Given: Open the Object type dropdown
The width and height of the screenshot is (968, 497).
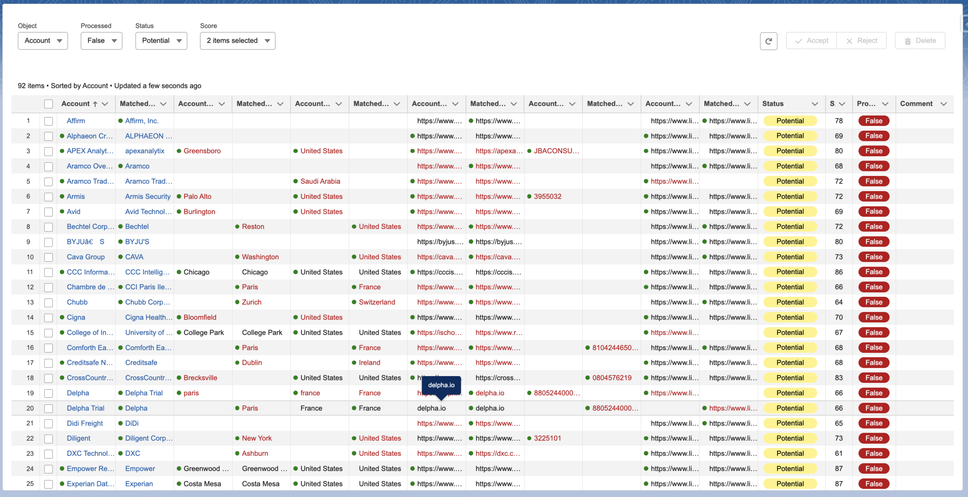Looking at the screenshot, I should [42, 40].
